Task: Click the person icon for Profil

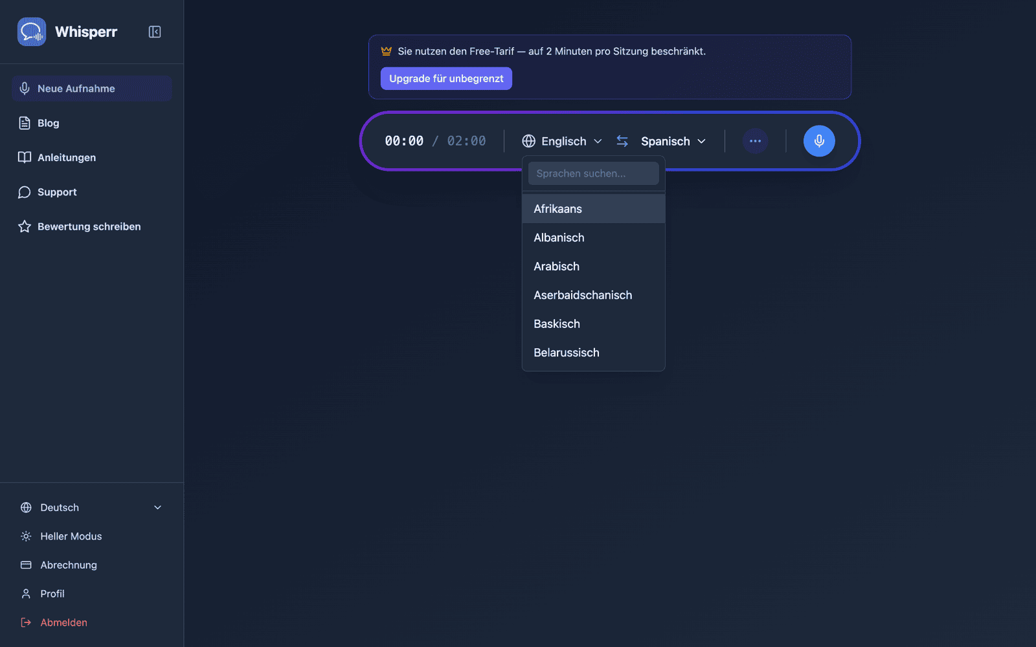Action: tap(26, 593)
